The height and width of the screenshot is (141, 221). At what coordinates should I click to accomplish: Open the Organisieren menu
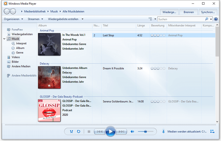click(x=13, y=19)
